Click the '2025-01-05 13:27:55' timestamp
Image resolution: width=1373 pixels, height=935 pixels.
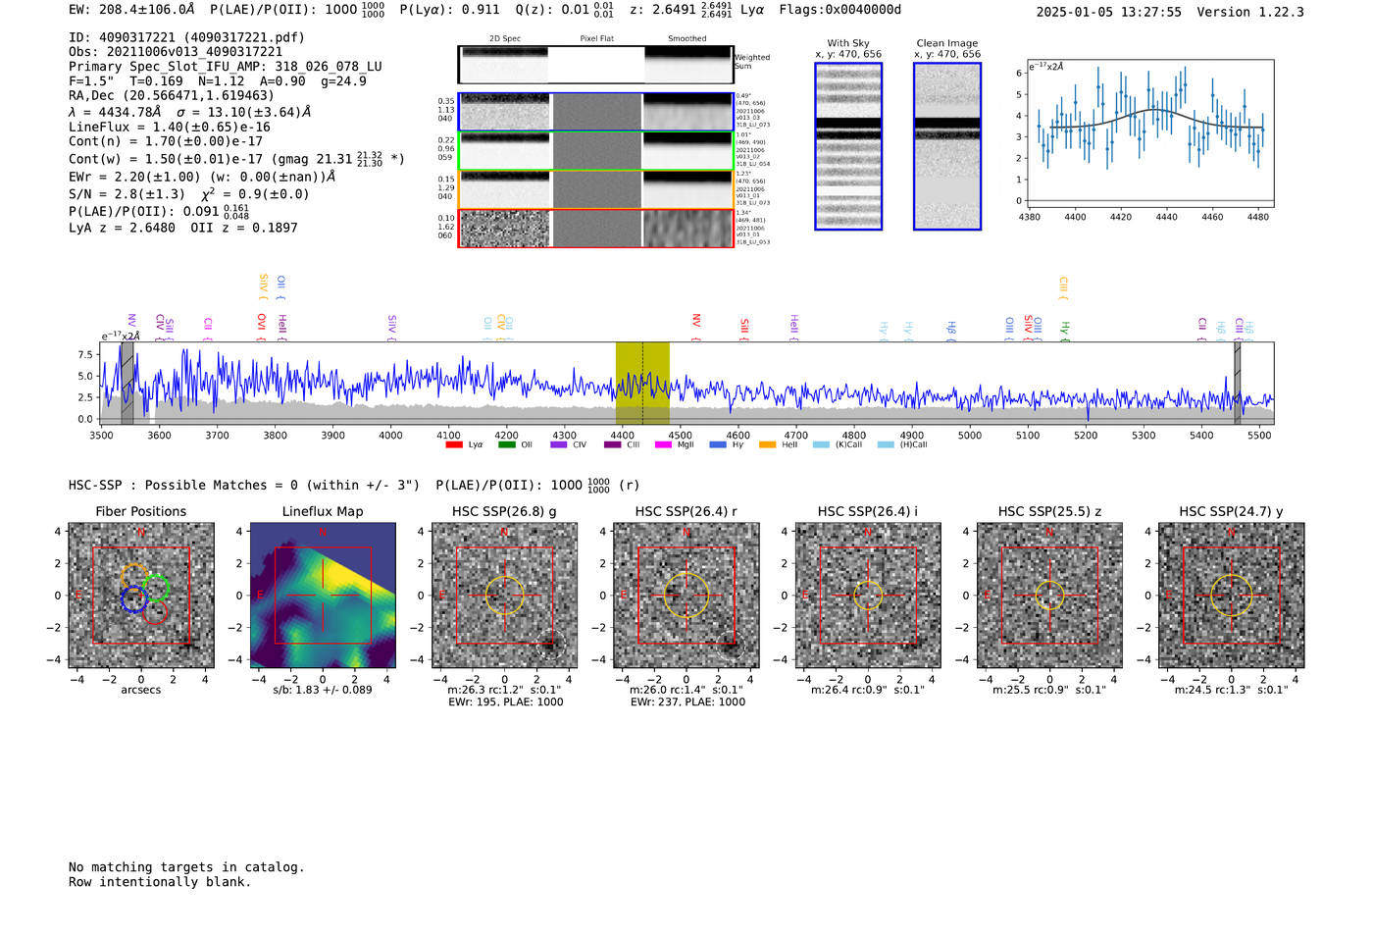coord(1109,12)
